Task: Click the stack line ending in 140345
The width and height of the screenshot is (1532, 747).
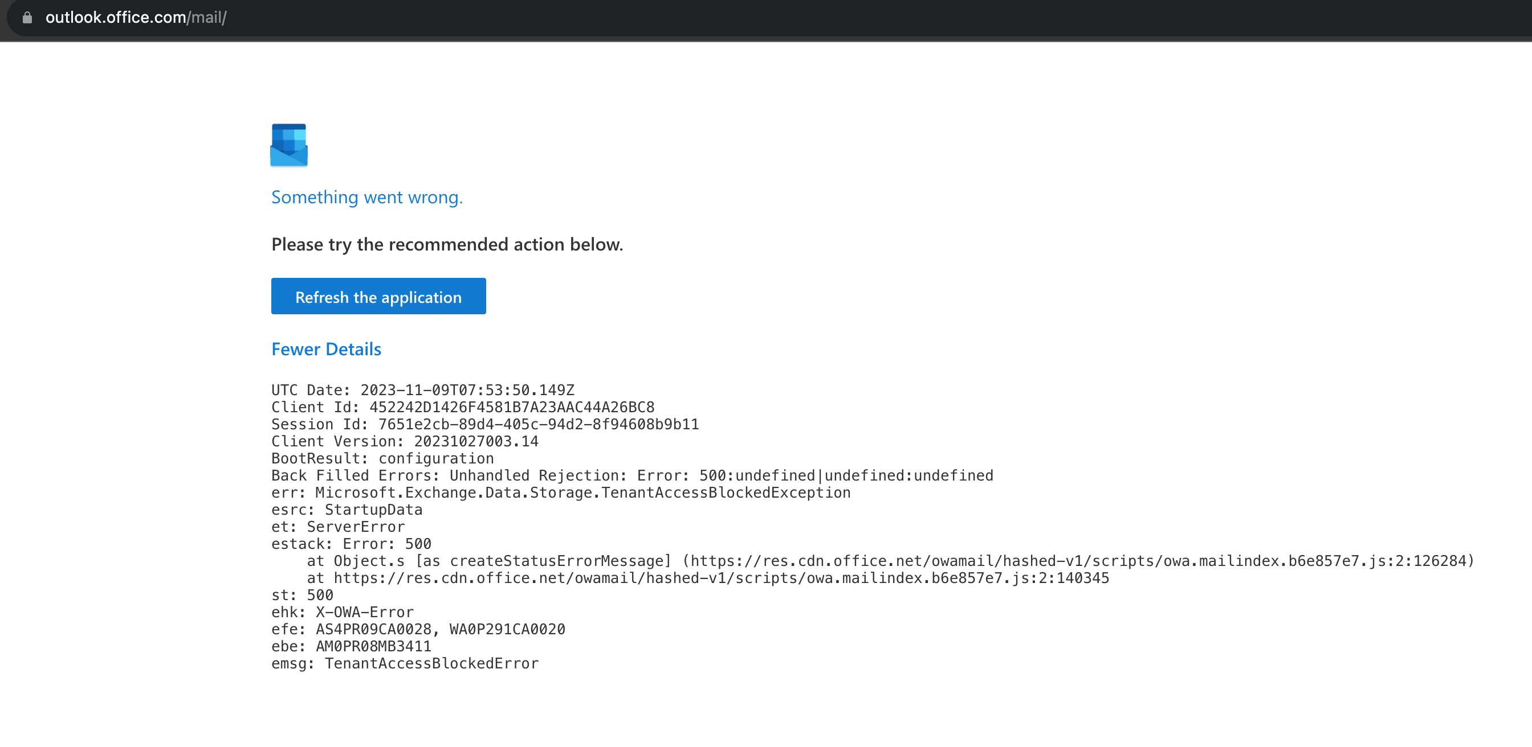Action: coord(708,579)
